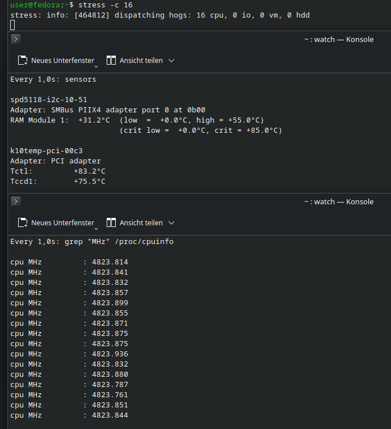Click the '4823.857' MHz value
Screen dimensions: 391x429
coord(110,293)
